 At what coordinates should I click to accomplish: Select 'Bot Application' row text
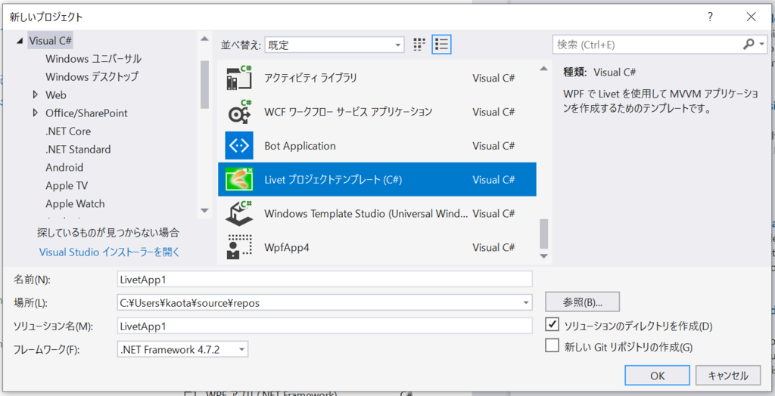click(300, 146)
